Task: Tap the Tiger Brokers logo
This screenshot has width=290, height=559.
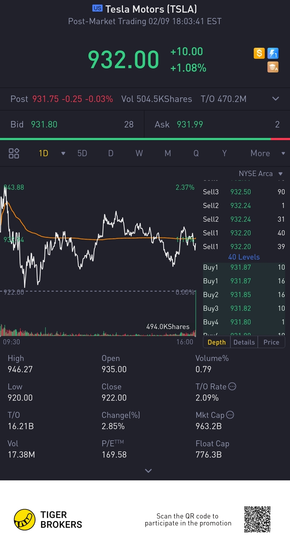Action: click(x=25, y=520)
